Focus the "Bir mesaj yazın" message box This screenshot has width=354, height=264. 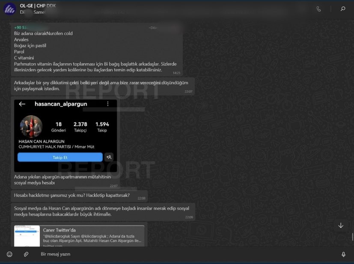pos(187,254)
